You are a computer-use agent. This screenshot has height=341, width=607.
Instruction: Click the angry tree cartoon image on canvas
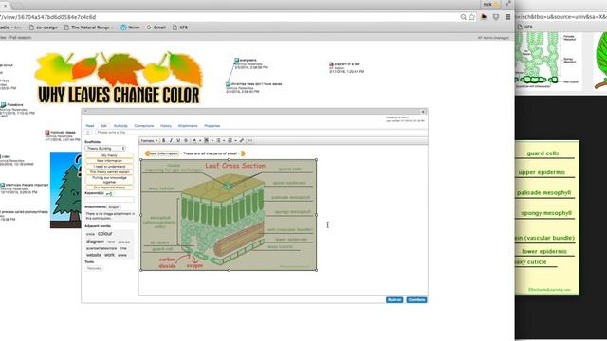tap(65, 189)
